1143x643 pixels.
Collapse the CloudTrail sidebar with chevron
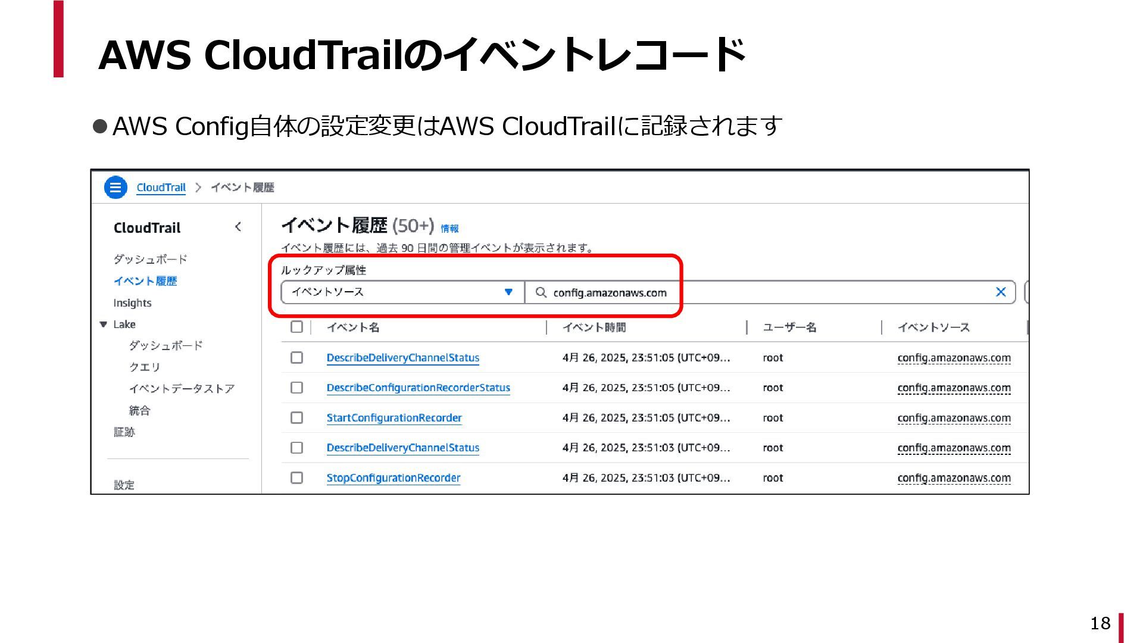point(238,227)
